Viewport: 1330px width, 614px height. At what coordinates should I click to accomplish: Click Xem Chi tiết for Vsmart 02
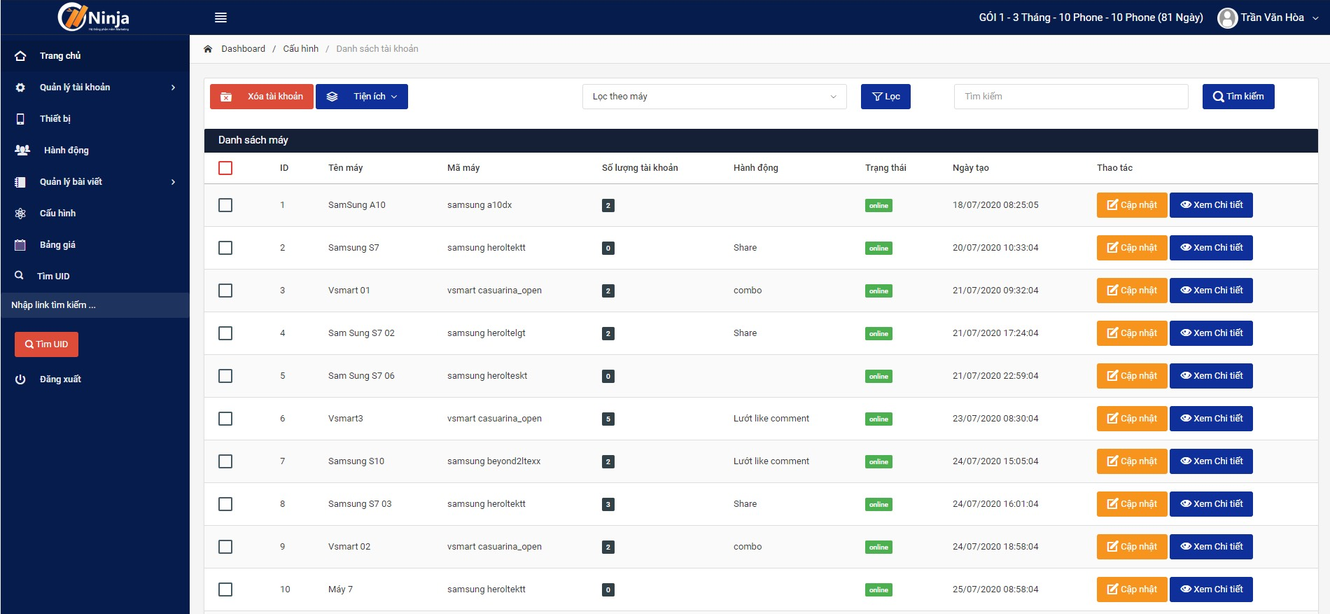(x=1211, y=547)
